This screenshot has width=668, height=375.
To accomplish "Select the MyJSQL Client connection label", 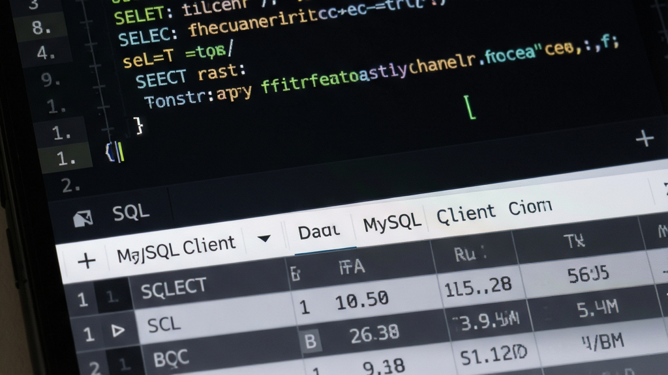I will coord(176,249).
